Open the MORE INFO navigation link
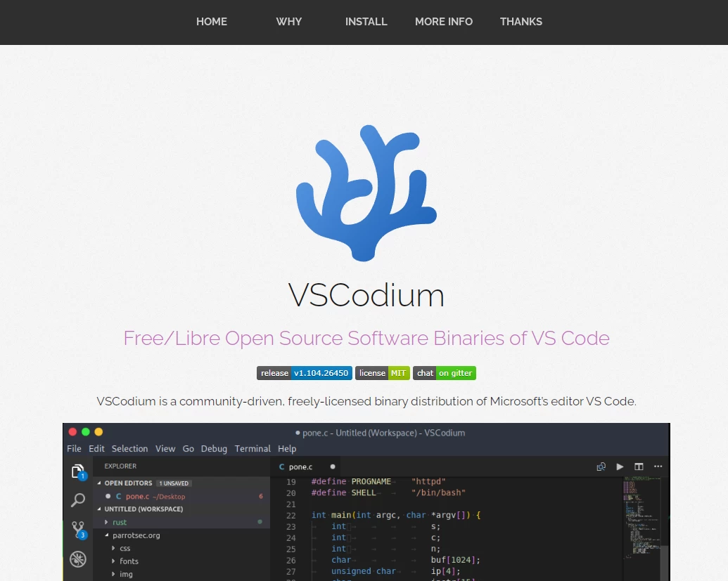 point(443,22)
